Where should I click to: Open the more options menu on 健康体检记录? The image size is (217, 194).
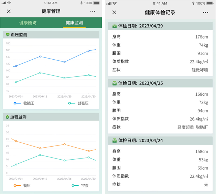205,12
